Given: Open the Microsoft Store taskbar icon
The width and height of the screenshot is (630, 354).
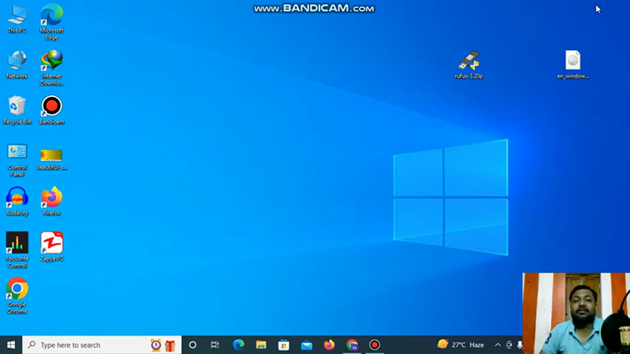Looking at the screenshot, I should click(x=283, y=345).
